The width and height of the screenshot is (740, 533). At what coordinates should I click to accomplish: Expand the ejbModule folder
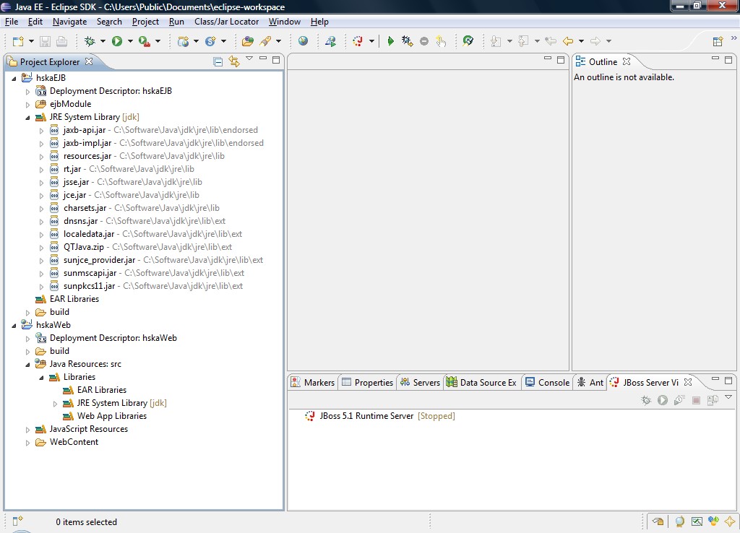pyautogui.click(x=27, y=105)
